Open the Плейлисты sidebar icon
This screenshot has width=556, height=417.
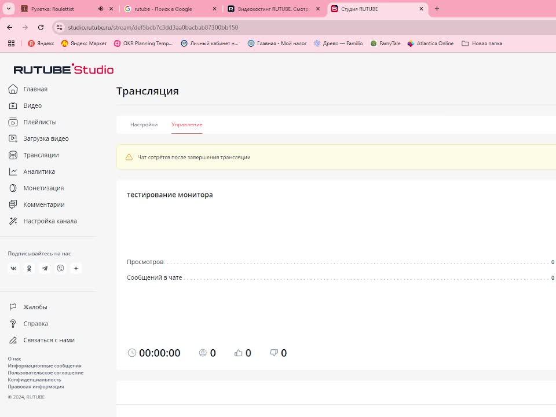coord(13,122)
